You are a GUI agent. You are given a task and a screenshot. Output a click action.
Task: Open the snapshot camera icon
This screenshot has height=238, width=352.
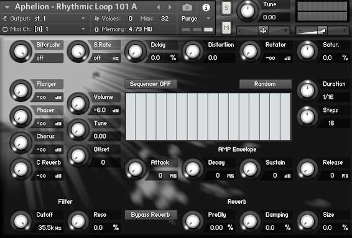click(187, 7)
